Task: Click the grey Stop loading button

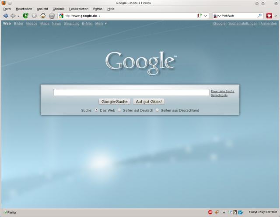Action: [x=34, y=16]
